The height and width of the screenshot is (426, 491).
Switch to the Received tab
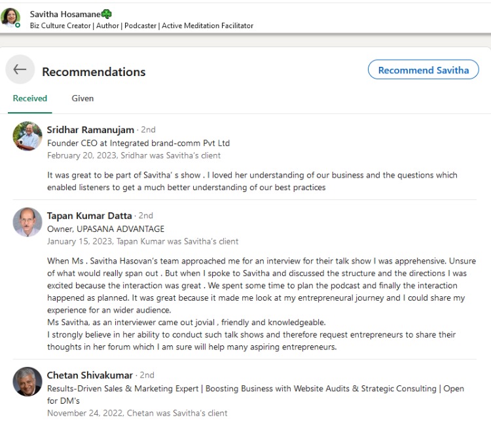[x=30, y=98]
